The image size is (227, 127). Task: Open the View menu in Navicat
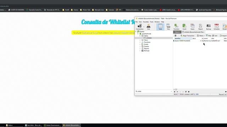coord(140,22)
